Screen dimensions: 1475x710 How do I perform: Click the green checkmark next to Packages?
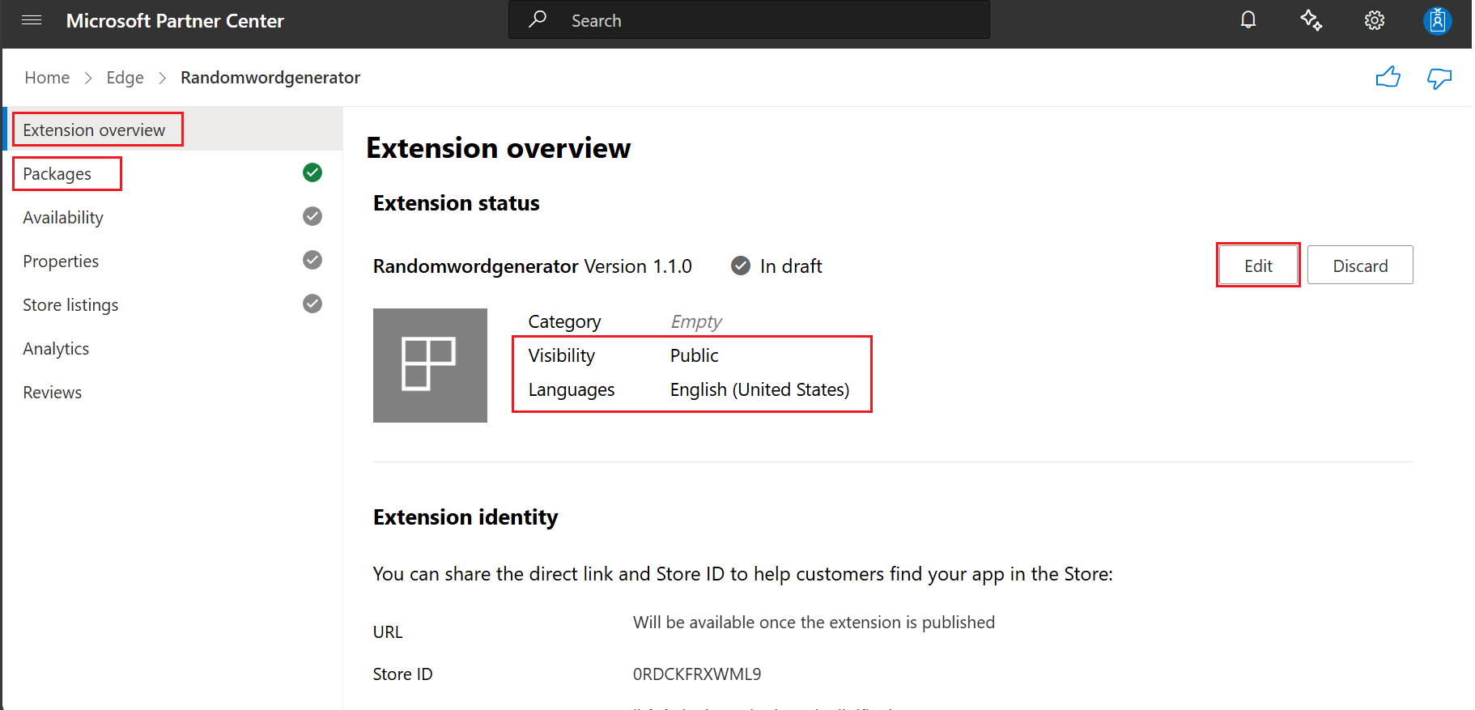(312, 172)
